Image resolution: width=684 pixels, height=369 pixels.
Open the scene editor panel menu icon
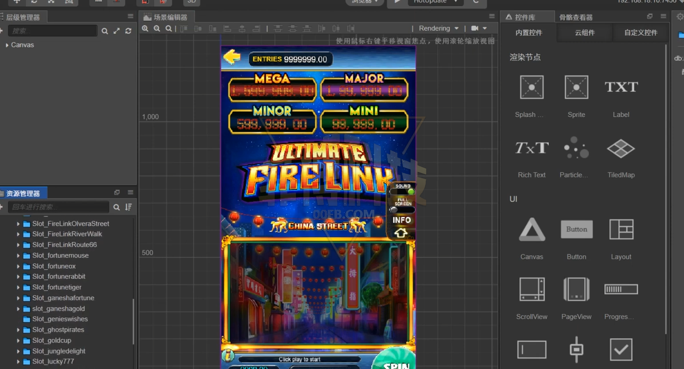pos(492,16)
